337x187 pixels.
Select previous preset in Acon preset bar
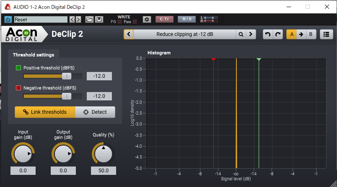coord(129,34)
